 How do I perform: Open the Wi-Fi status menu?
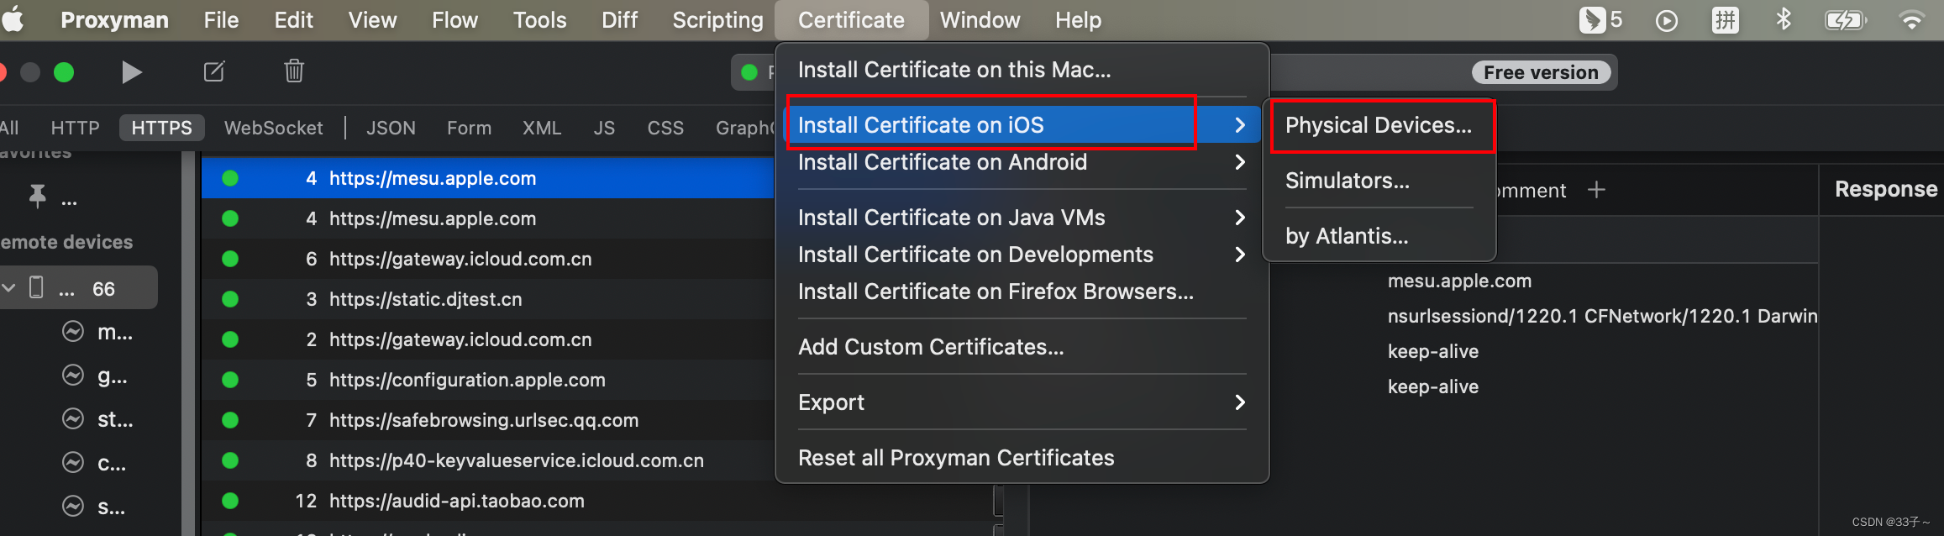click(1911, 20)
